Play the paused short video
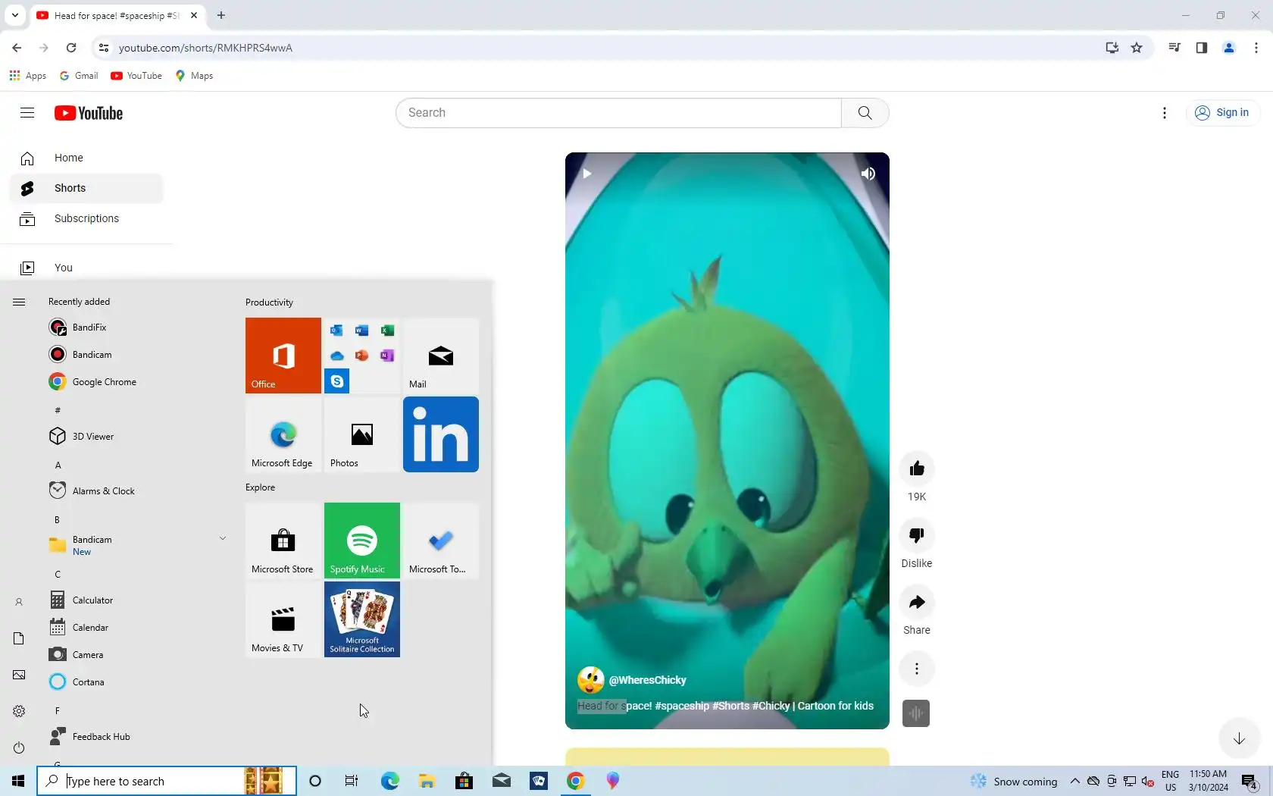The height and width of the screenshot is (796, 1273). coord(586,174)
